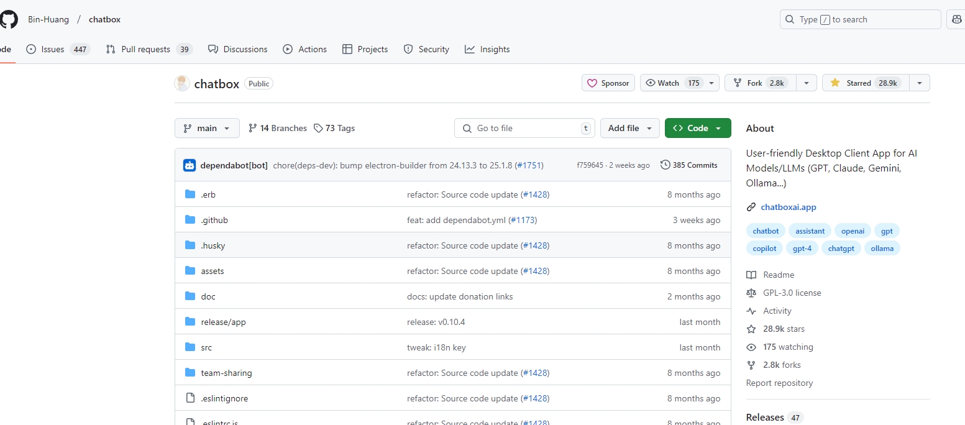Select the copilot topic tag

click(x=764, y=248)
